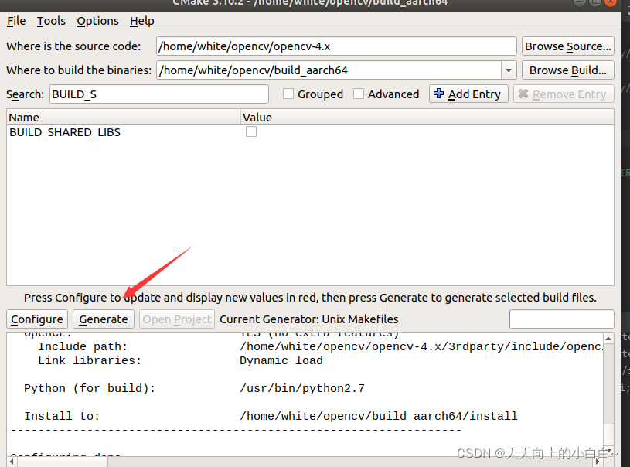Viewport: 630px width, 467px height.
Task: Click the Remove Entry button
Action: 564,94
